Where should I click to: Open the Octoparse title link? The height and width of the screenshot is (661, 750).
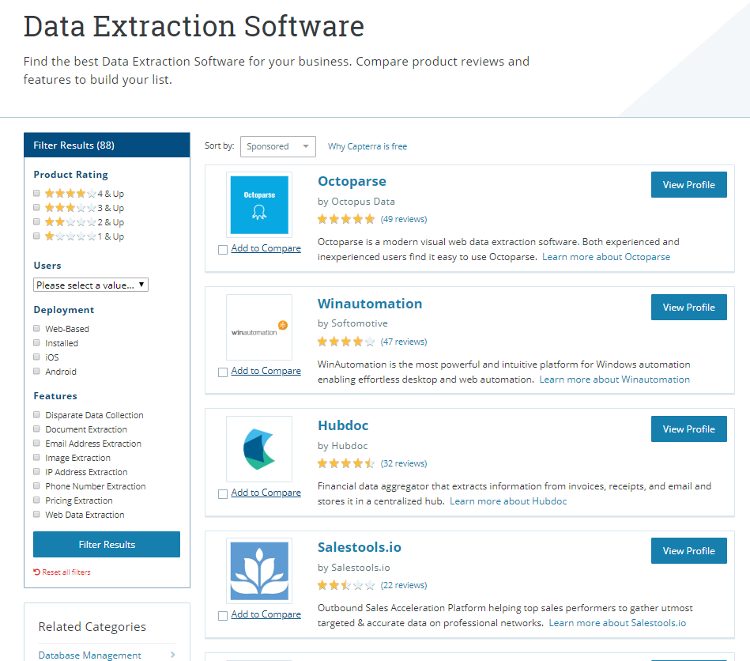[x=352, y=181]
